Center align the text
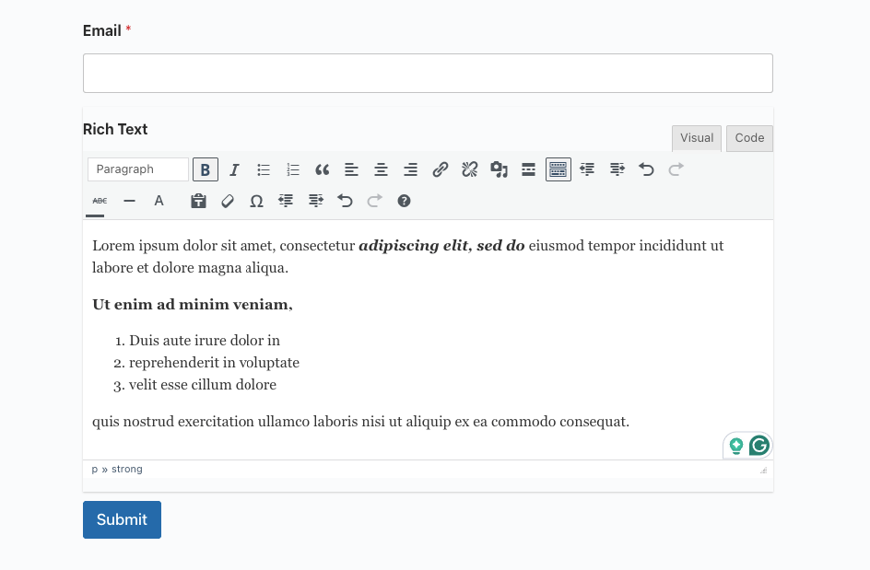Viewport: 870px width, 570px height. pyautogui.click(x=381, y=169)
